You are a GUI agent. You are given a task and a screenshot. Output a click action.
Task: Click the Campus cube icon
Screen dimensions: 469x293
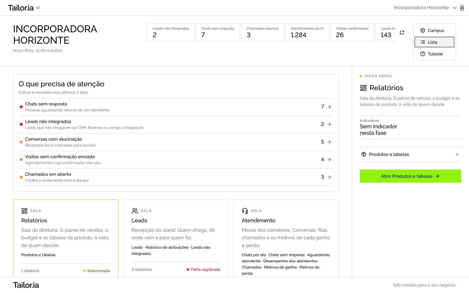[x=423, y=30]
